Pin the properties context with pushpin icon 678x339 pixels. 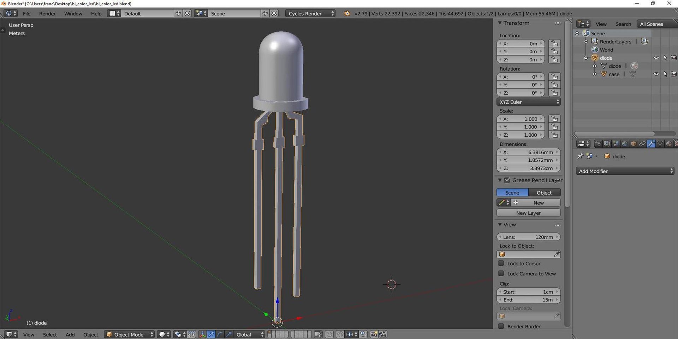(580, 156)
